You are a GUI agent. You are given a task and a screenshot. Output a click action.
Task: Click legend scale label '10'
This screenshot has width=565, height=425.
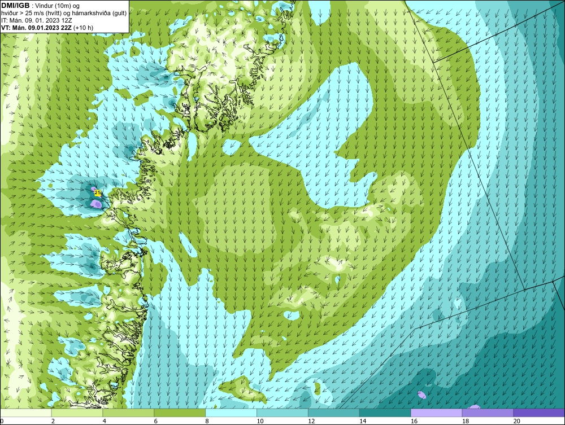tap(260, 421)
